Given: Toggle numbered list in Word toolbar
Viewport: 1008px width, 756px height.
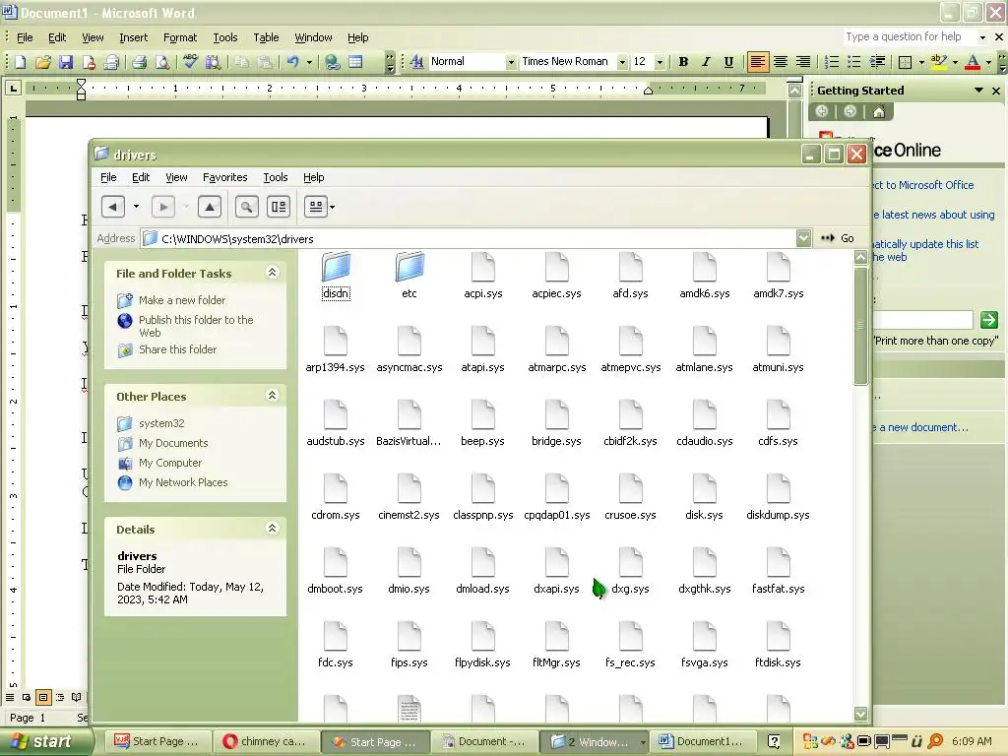Looking at the screenshot, I should pyautogui.click(x=831, y=62).
